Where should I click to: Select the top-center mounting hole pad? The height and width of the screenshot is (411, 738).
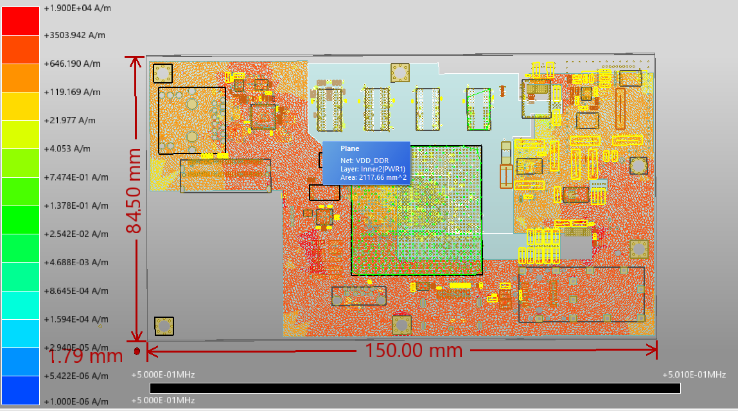tap(400, 73)
